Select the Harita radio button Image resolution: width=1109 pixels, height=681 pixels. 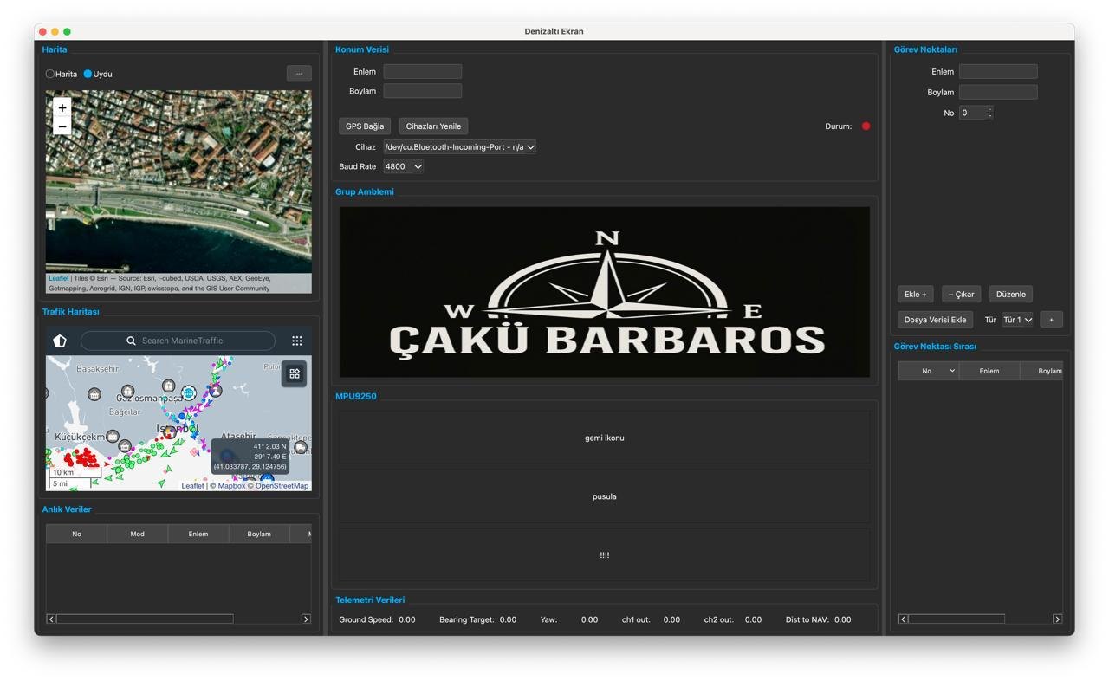click(50, 74)
